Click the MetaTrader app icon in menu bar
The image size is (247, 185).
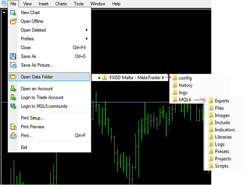pos(4,4)
